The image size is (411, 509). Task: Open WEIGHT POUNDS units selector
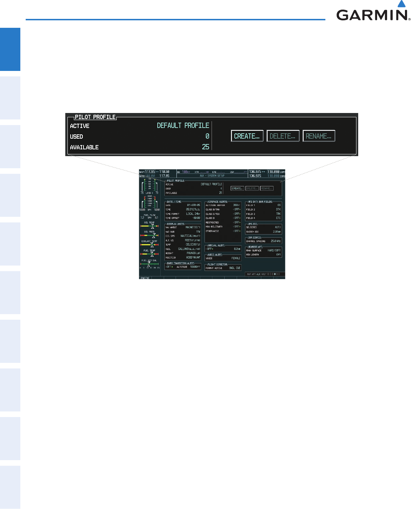pyautogui.click(x=194, y=253)
